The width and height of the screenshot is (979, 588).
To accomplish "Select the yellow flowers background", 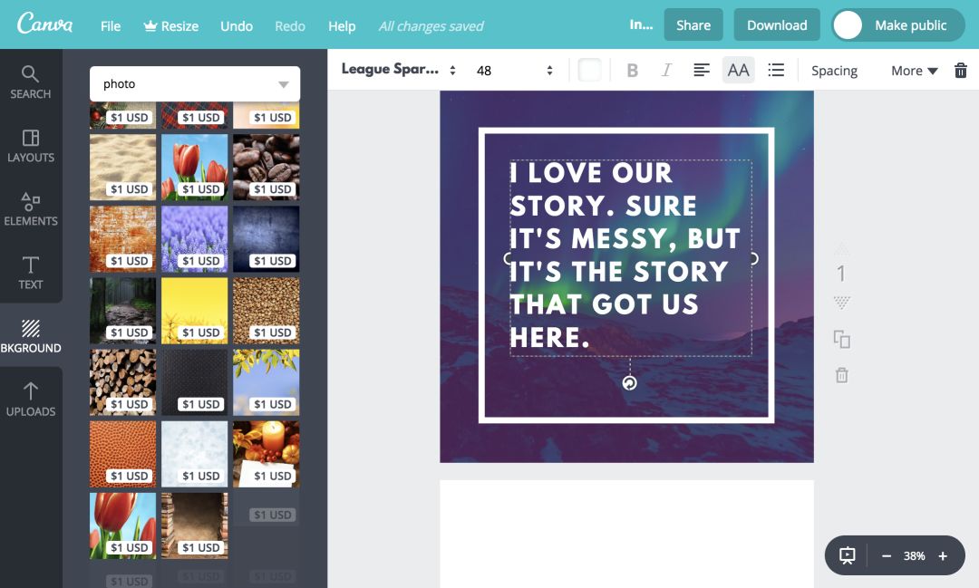I will point(195,311).
